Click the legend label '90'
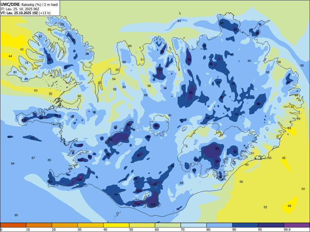The height and width of the screenshot is (232, 310). pos(234,230)
